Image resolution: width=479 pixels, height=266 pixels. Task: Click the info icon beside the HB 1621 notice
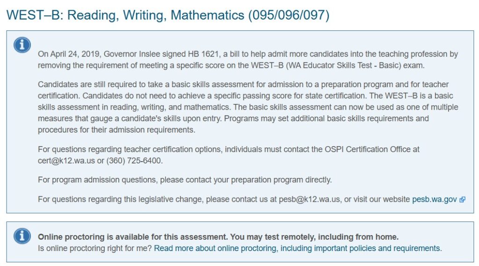[x=22, y=45]
